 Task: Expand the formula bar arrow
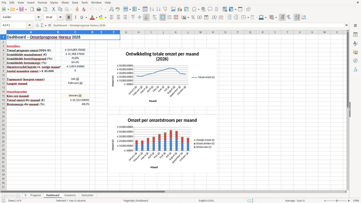[347, 26]
